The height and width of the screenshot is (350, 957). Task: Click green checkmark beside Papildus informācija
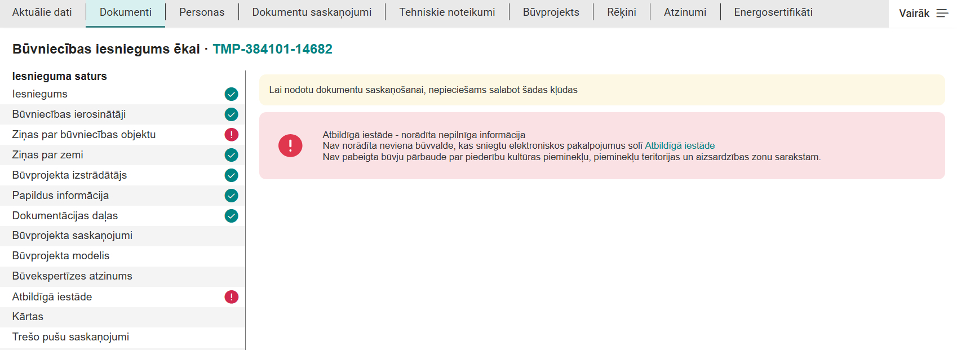tap(231, 196)
